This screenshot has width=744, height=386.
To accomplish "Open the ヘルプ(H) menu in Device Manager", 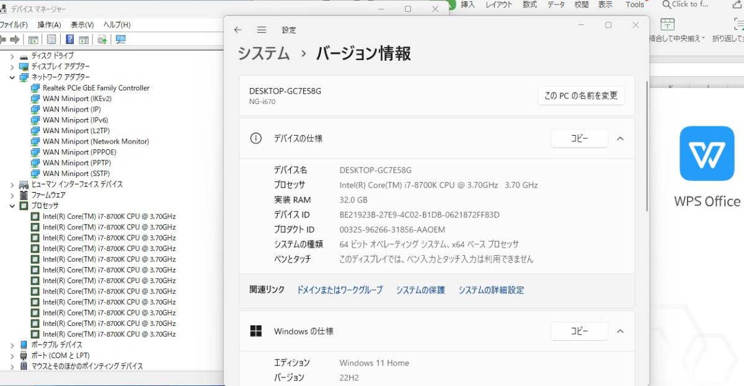I will click(x=117, y=25).
